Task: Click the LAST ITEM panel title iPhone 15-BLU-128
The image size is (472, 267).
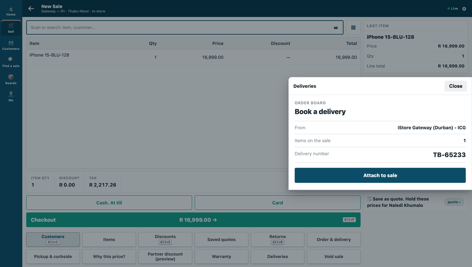Action: pos(391,37)
